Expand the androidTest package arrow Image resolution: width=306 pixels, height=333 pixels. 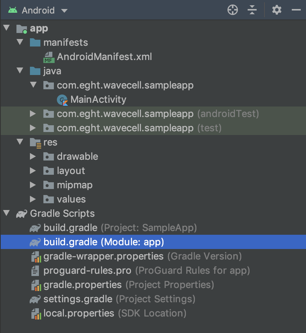click(33, 114)
